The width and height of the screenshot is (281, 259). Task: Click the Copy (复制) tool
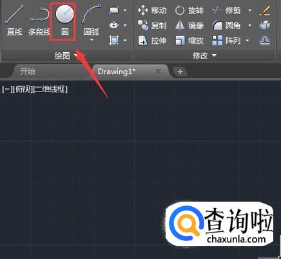(x=152, y=26)
